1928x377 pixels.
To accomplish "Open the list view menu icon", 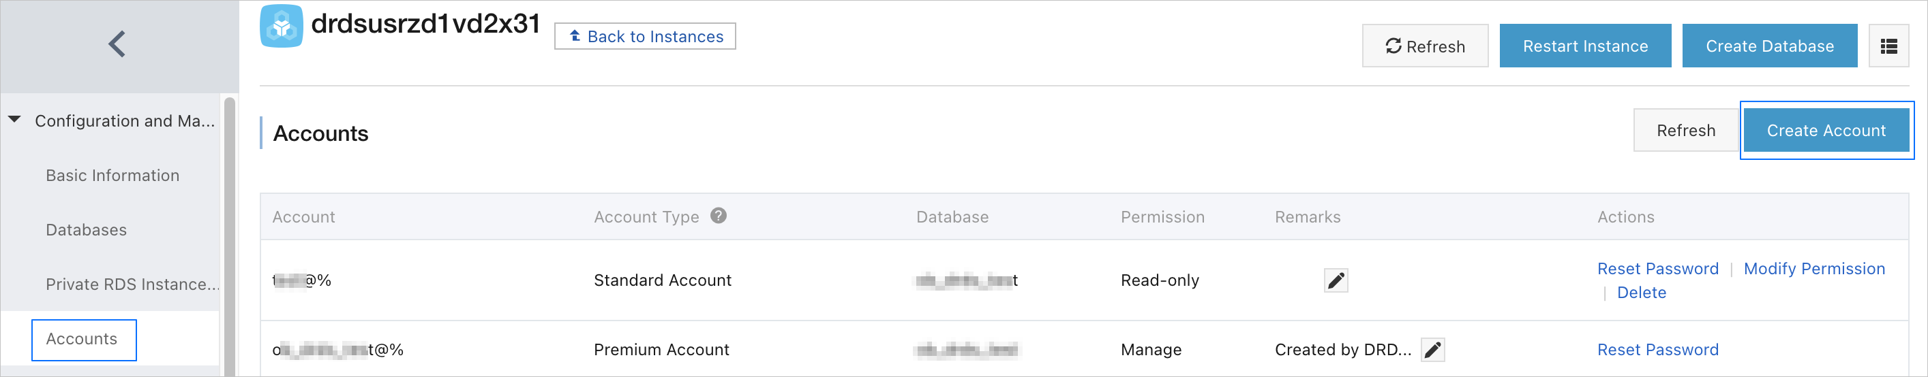I will pyautogui.click(x=1888, y=46).
